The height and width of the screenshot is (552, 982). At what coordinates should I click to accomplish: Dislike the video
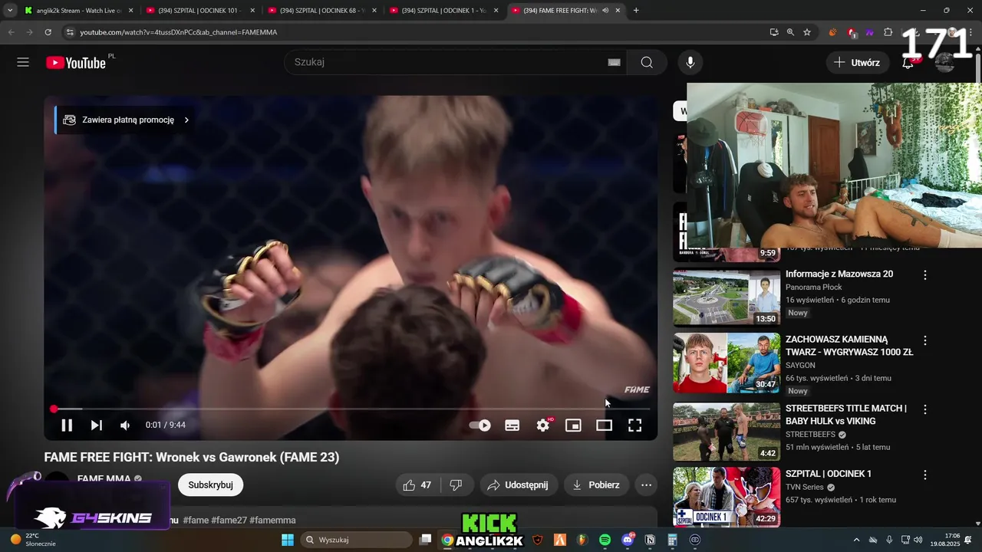click(x=456, y=485)
